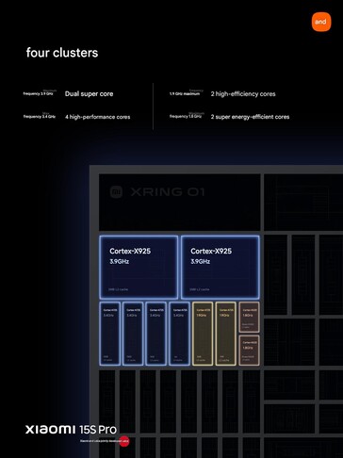Screen dimensions: 343x458
Task: Select the first yellow 1.9GHz core block
Action: pos(203,334)
